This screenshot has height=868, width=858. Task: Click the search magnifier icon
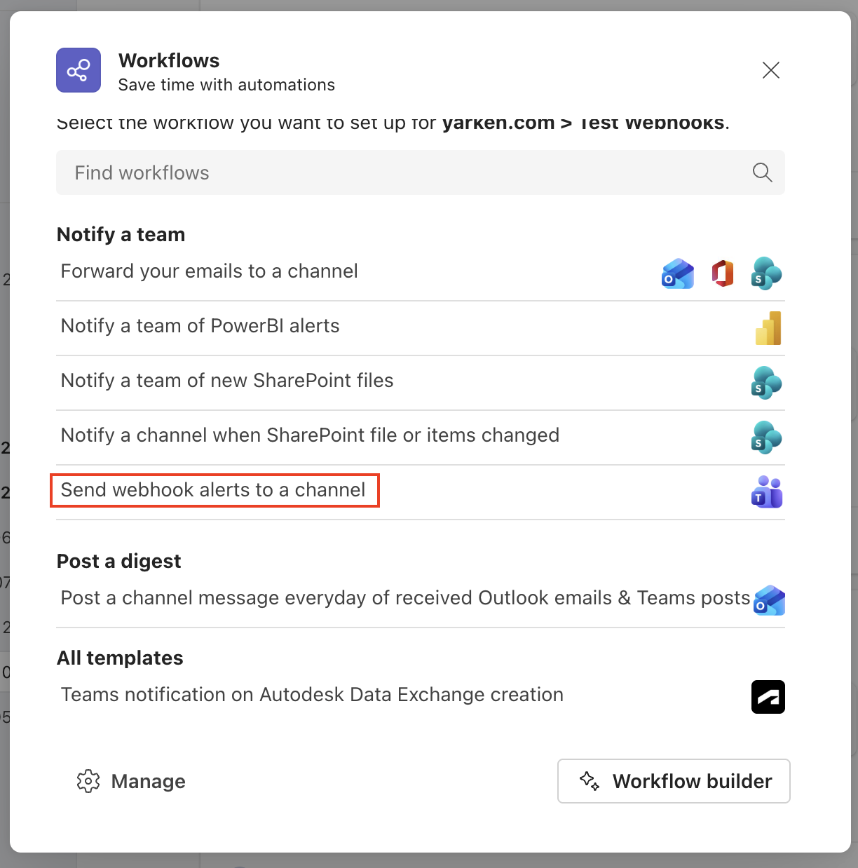pos(762,172)
